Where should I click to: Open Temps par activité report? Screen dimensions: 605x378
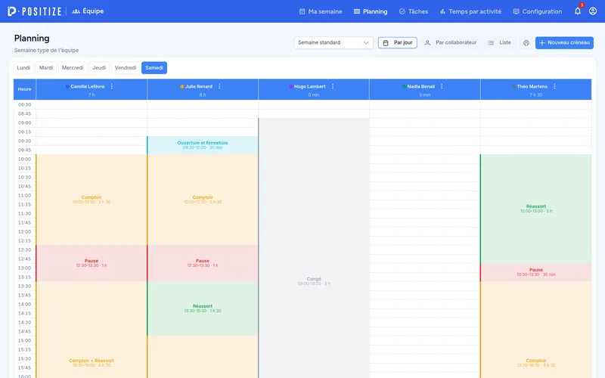click(470, 11)
